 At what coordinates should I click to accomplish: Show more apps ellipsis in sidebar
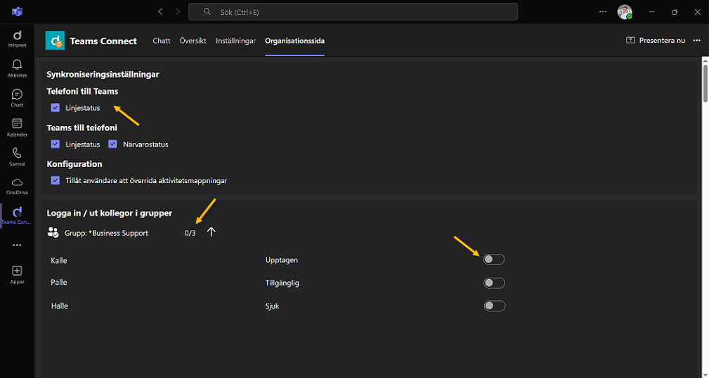[17, 245]
